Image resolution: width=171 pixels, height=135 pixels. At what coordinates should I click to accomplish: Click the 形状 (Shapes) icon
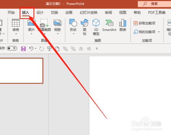pyautogui.click(x=73, y=23)
